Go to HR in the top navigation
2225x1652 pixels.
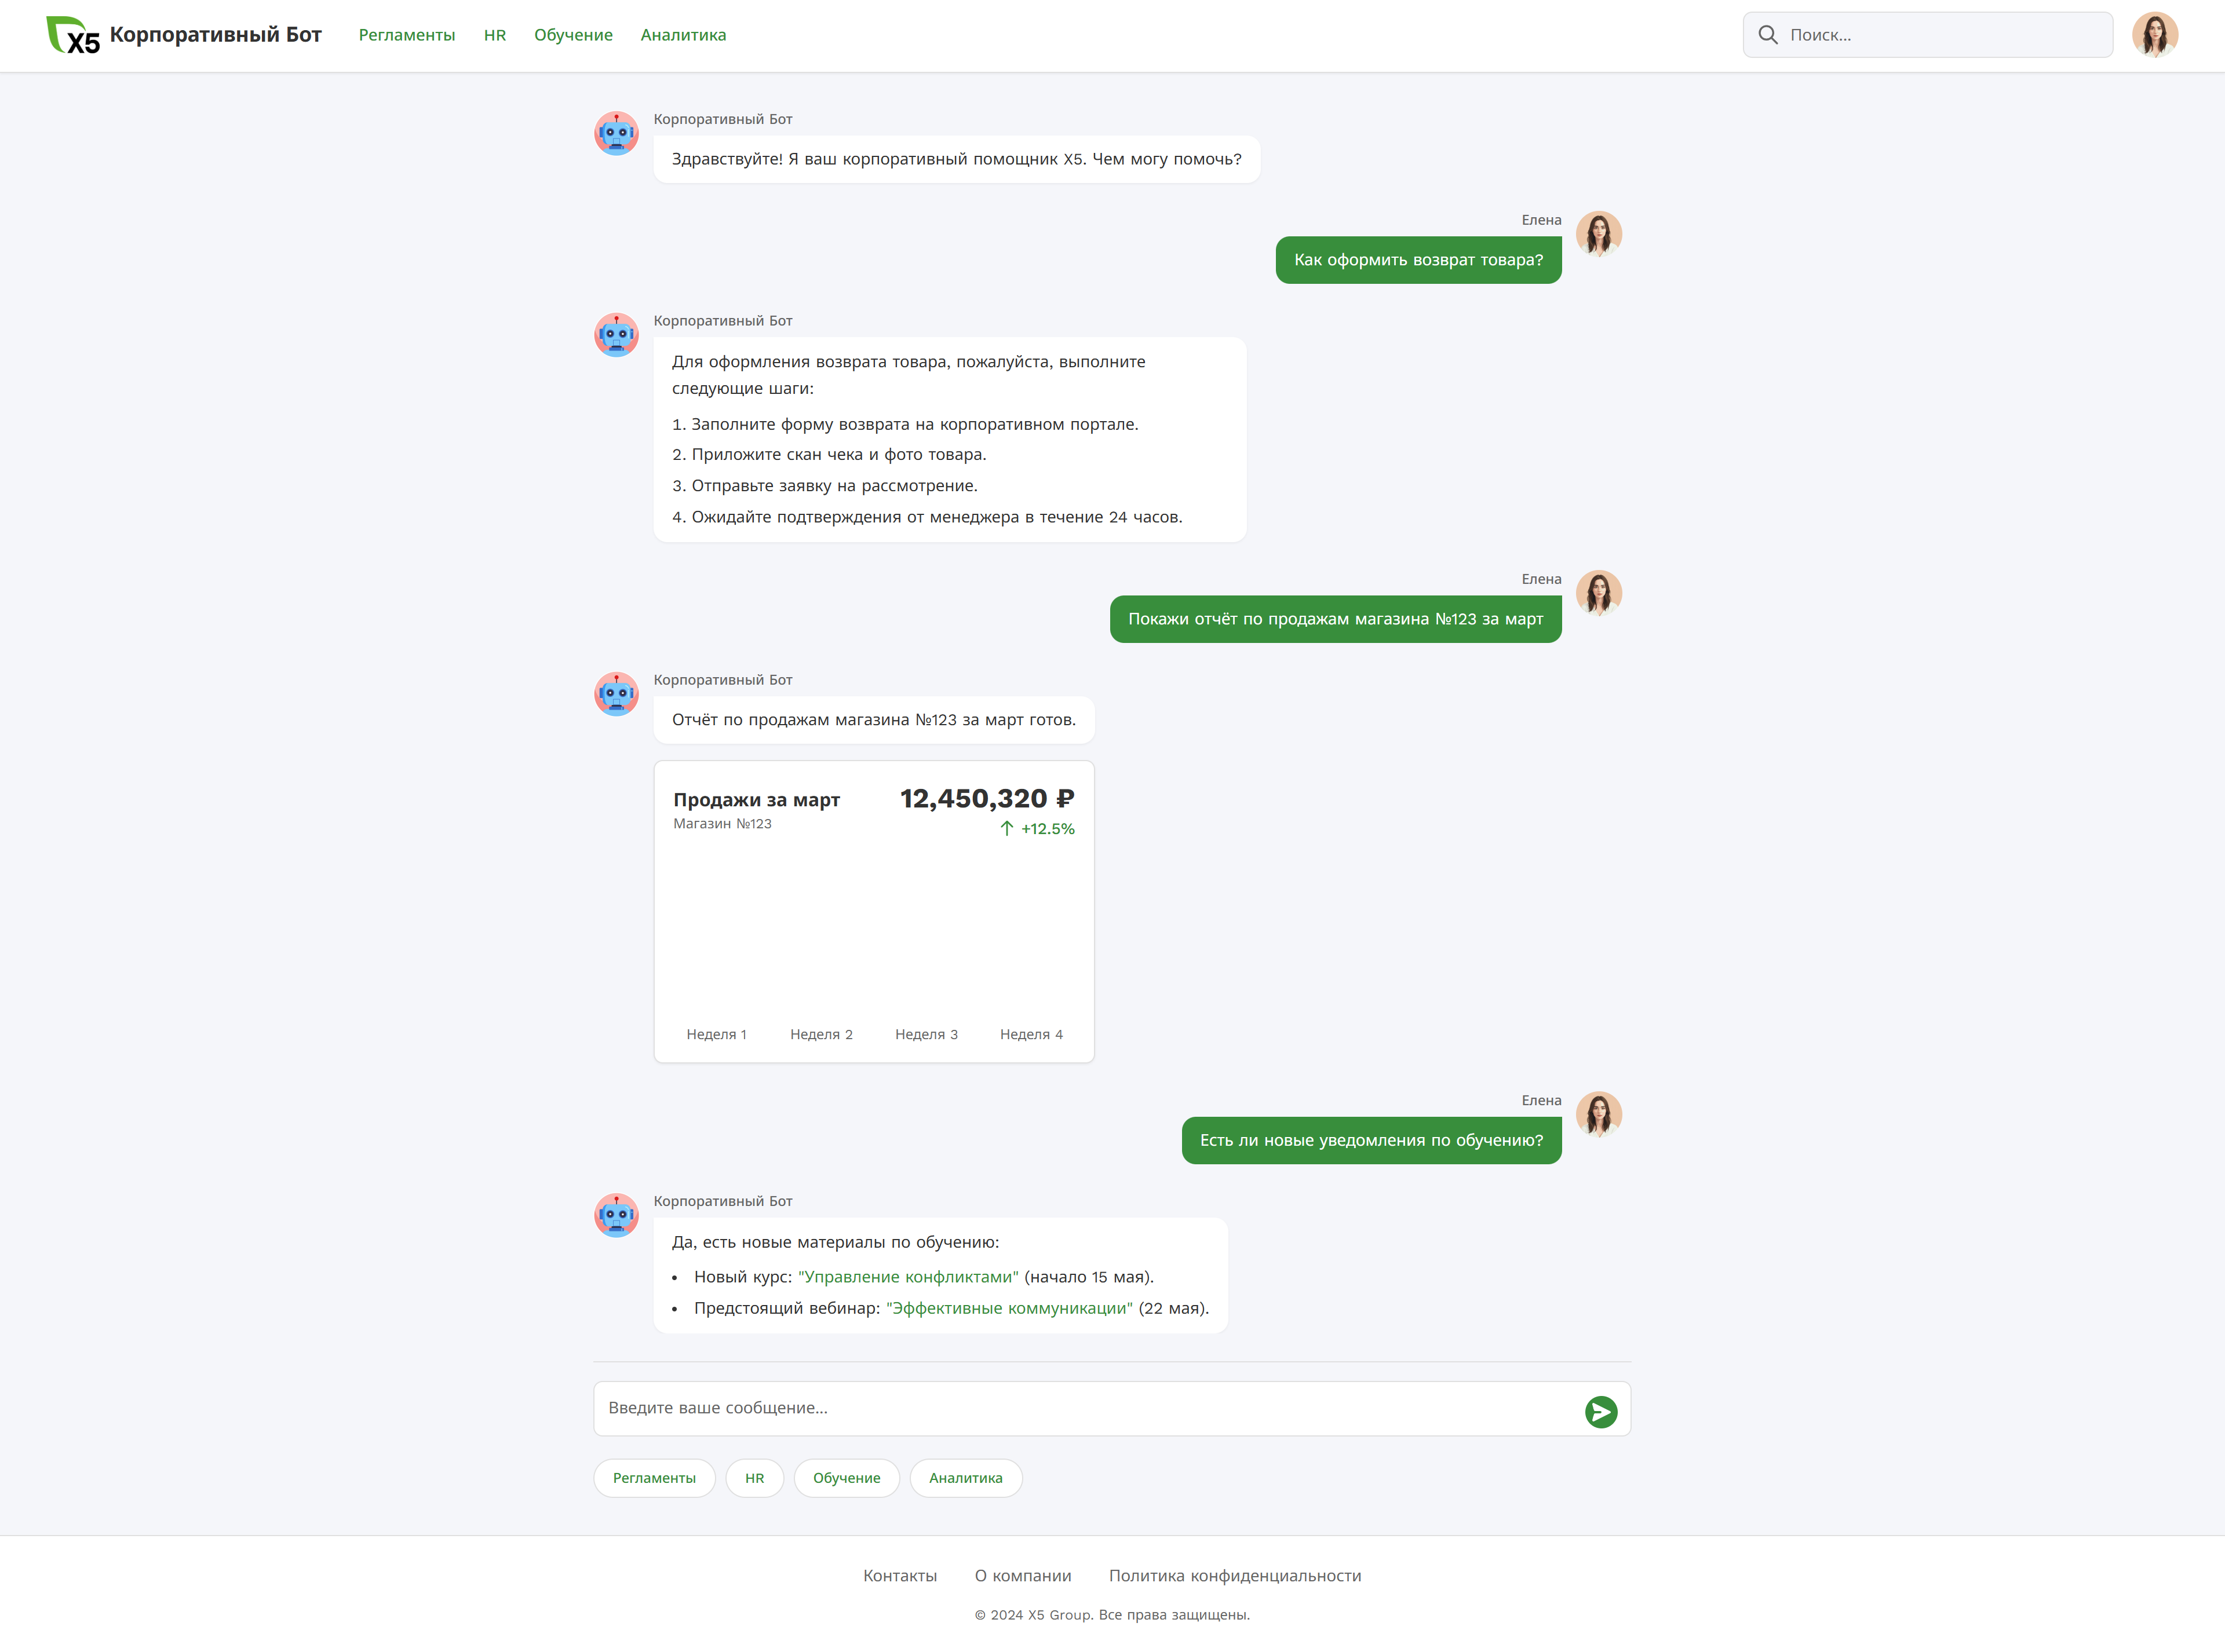point(494,35)
